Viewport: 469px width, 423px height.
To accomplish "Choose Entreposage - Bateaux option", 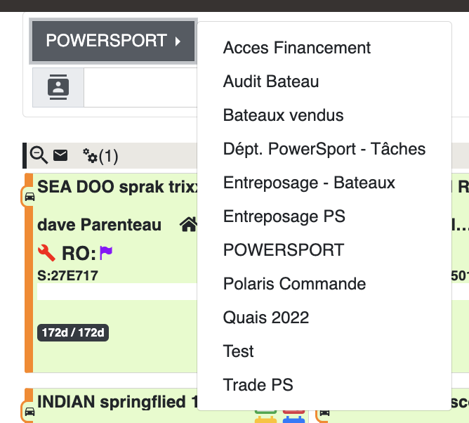I will point(309,183).
